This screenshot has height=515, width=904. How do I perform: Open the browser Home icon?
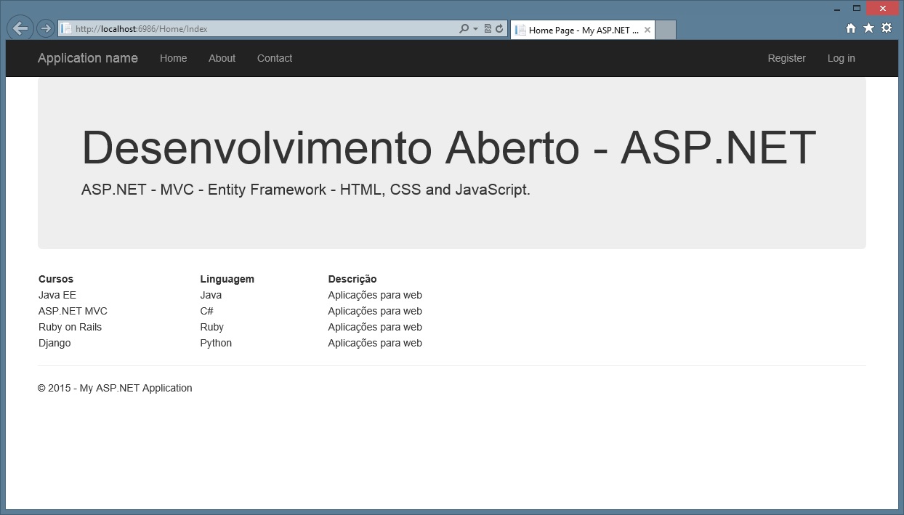[851, 28]
